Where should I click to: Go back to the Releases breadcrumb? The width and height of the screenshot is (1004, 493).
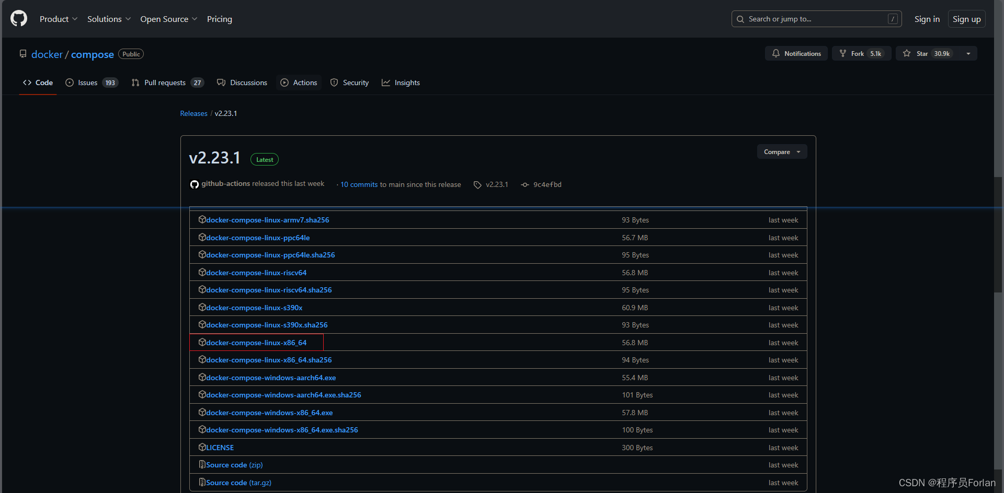pyautogui.click(x=193, y=113)
